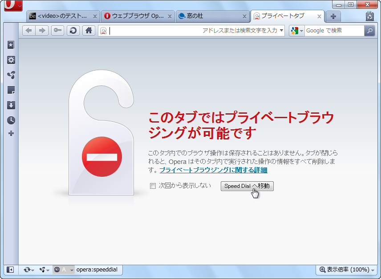Viewport: 381px width, 279px height.
Task: Open Opera Turbo dropdown in status bar
Action: (x=64, y=270)
